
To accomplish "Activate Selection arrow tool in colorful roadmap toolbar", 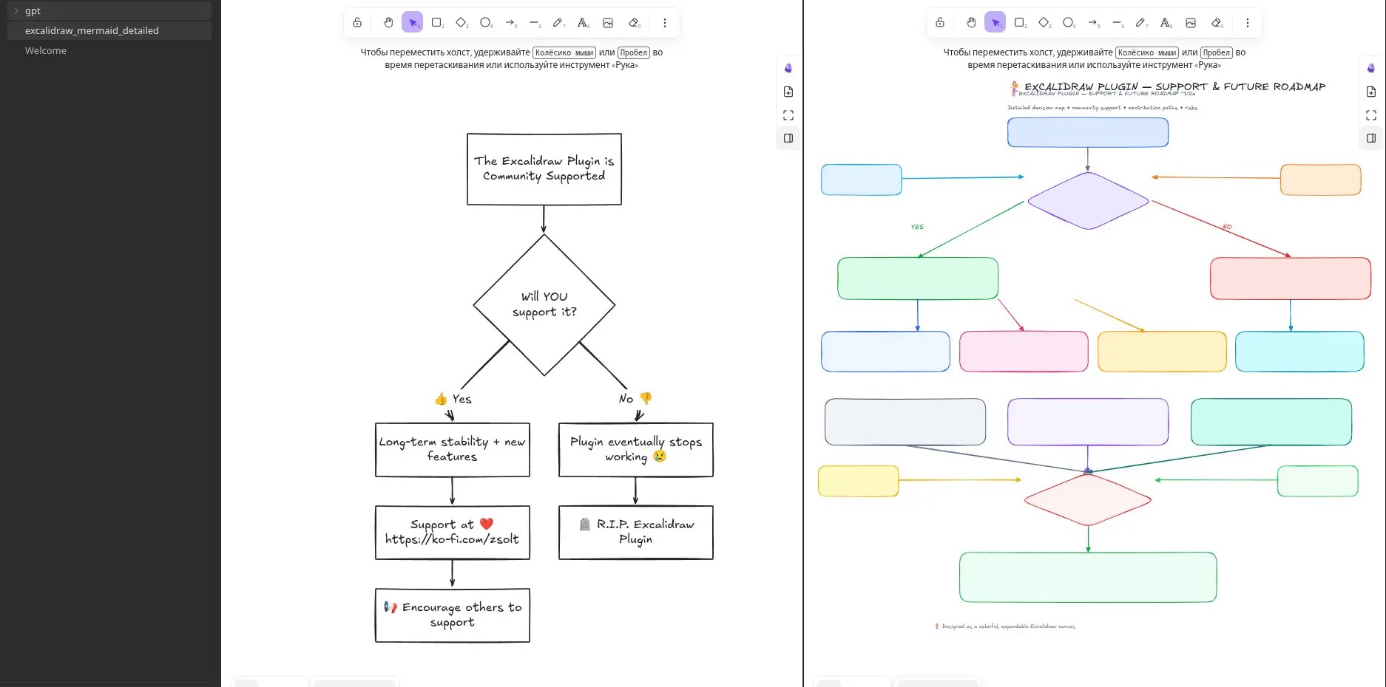I will (x=995, y=23).
